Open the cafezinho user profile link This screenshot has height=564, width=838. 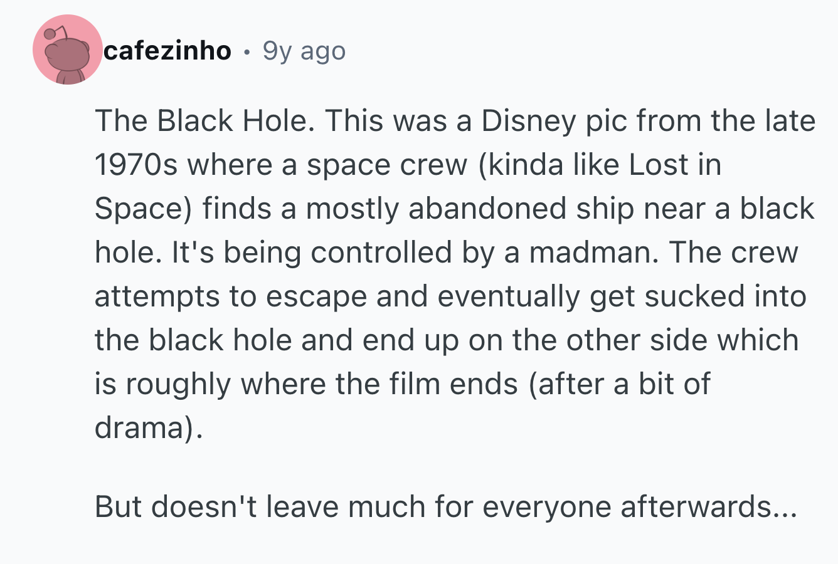point(167,50)
